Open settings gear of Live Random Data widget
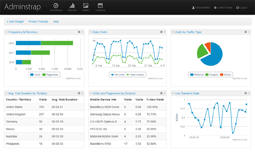This screenshot has width=255, height=159. point(246,93)
